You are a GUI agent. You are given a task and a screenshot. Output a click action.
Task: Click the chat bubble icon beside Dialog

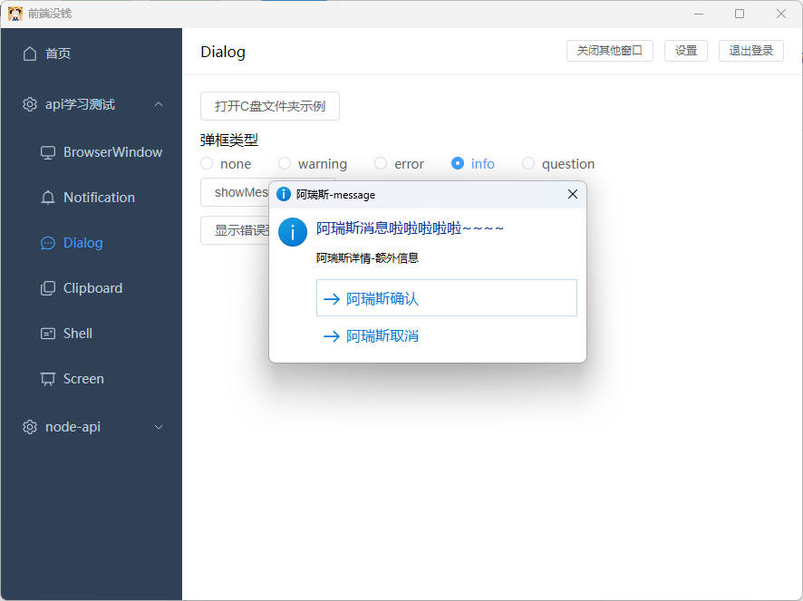(48, 243)
